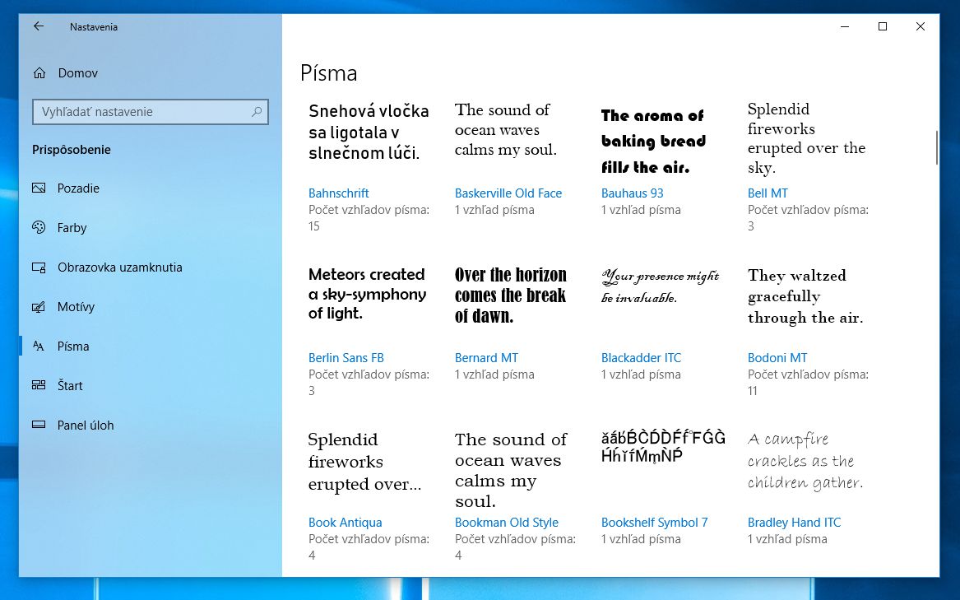
Task: Click the Farby palette icon
Action: pyautogui.click(x=39, y=227)
